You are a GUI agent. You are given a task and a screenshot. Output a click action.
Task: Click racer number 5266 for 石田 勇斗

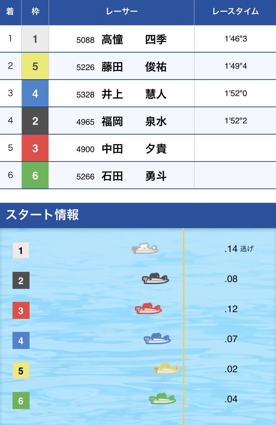[x=85, y=176]
